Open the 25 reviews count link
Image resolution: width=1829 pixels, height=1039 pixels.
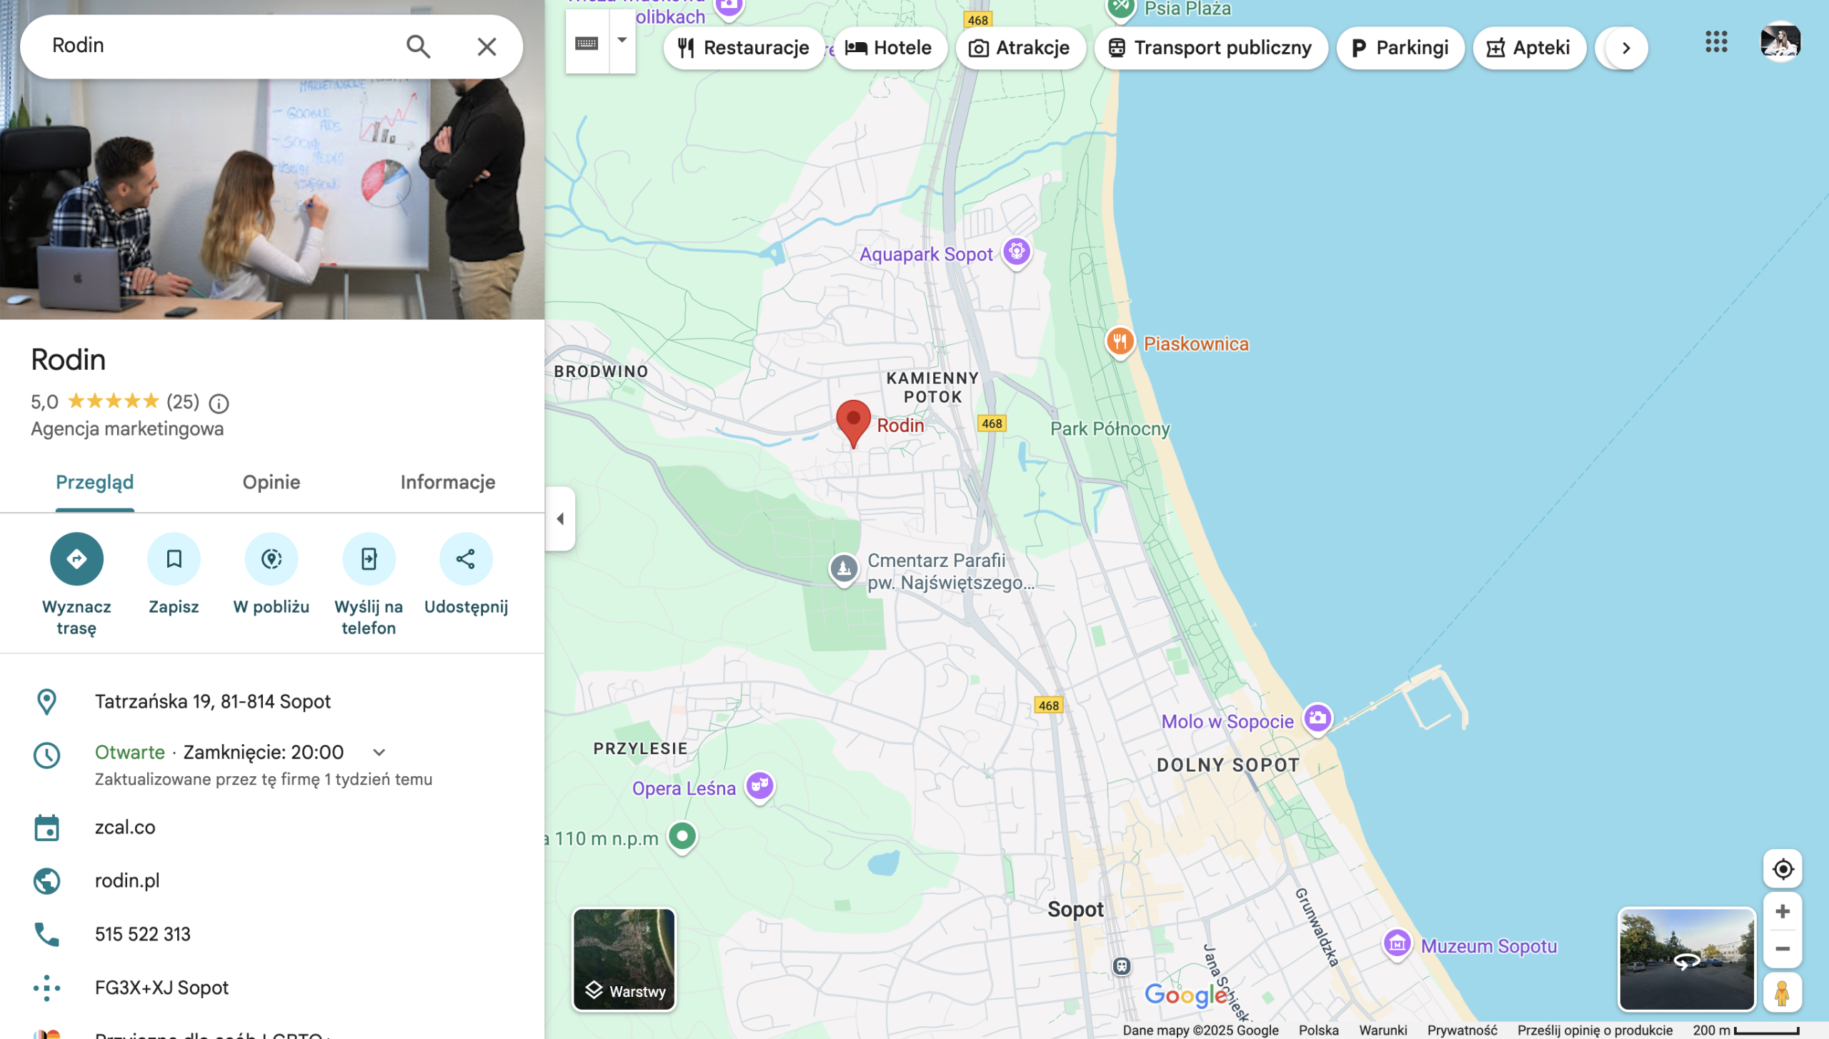coord(183,402)
